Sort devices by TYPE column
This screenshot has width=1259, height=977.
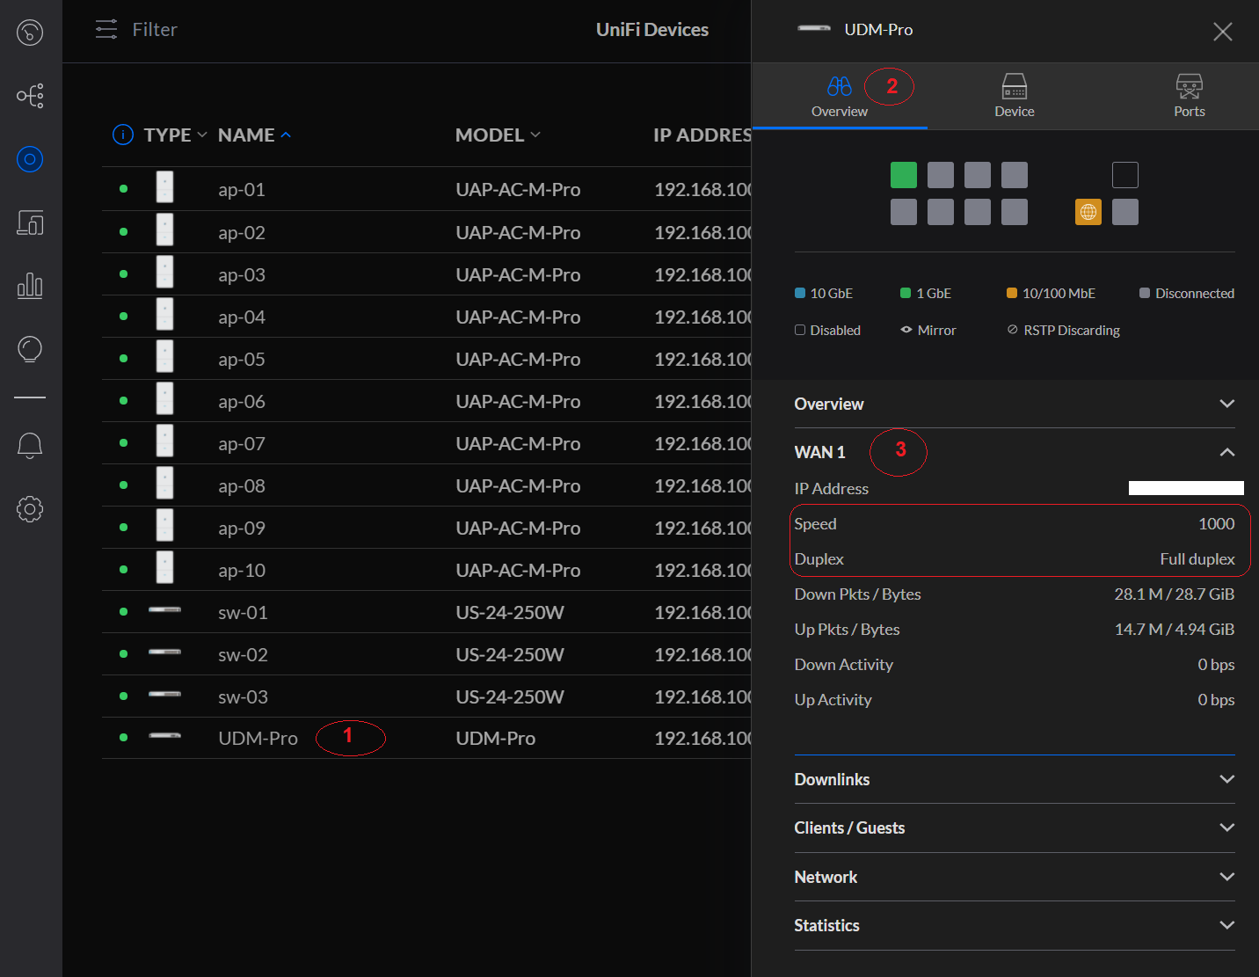tap(175, 135)
